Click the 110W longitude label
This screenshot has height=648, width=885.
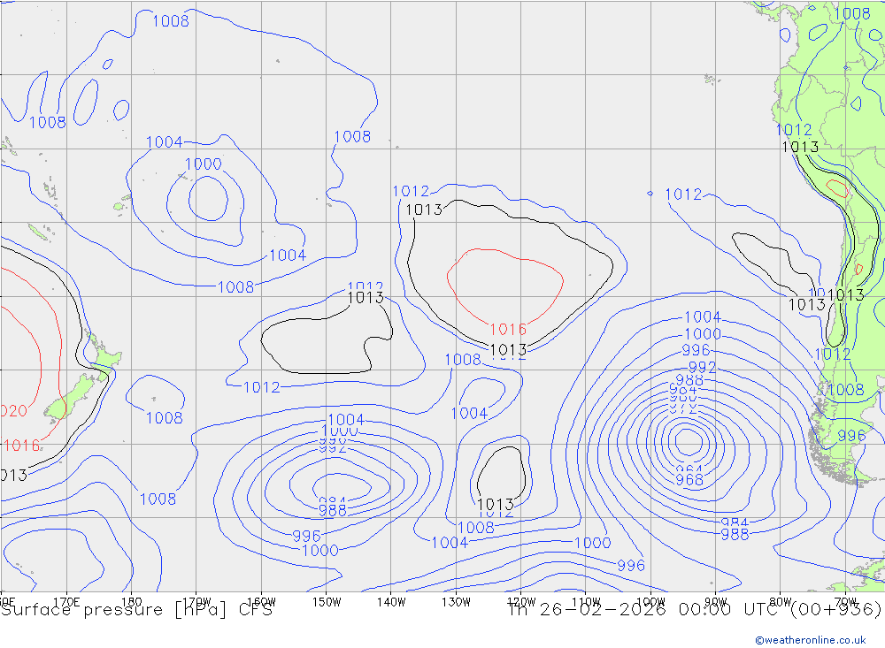coord(586,602)
